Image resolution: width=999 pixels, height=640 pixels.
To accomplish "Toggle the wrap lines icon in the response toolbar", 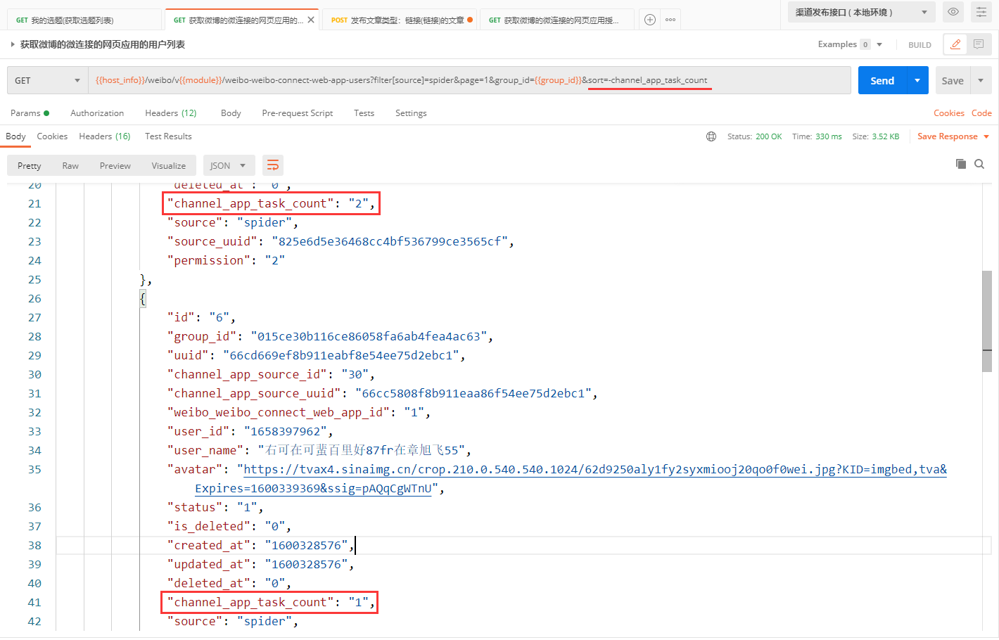I will pos(273,165).
